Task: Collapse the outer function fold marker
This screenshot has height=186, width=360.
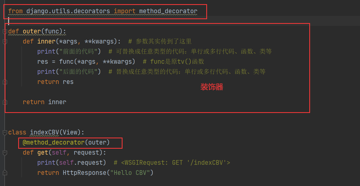Action: click(x=5, y=32)
